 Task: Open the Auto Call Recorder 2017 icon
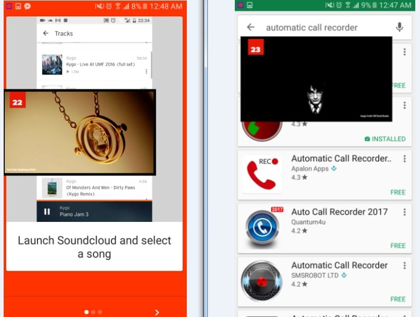pos(261,226)
